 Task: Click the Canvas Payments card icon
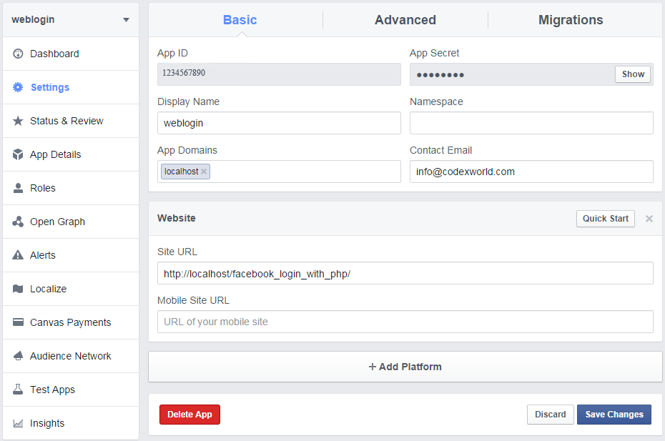click(x=18, y=322)
